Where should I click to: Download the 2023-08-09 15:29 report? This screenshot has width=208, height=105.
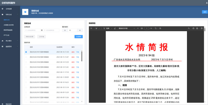click(x=77, y=93)
